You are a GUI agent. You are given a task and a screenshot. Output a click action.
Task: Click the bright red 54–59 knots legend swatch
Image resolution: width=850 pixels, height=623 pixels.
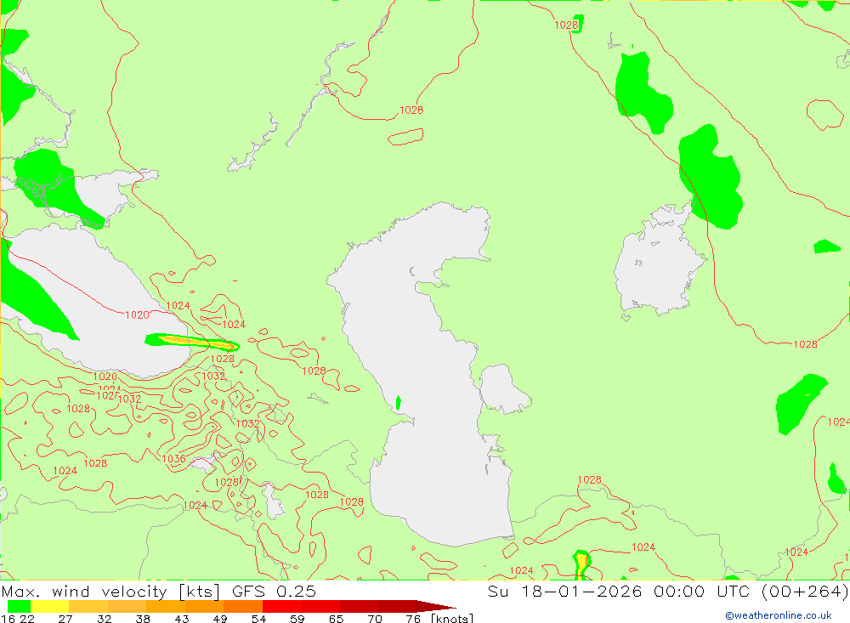click(282, 606)
